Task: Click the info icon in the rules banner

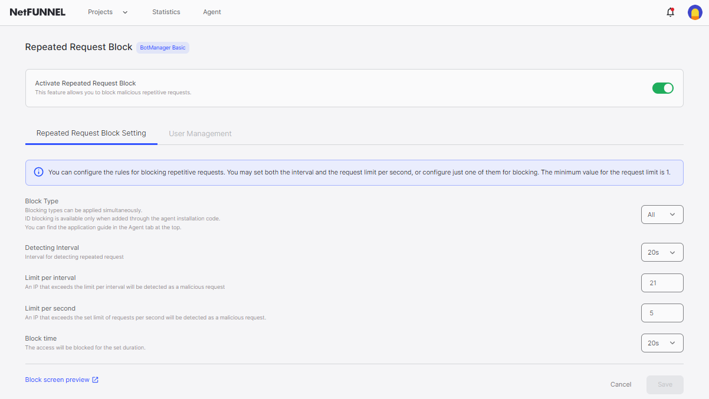Action: 38,172
